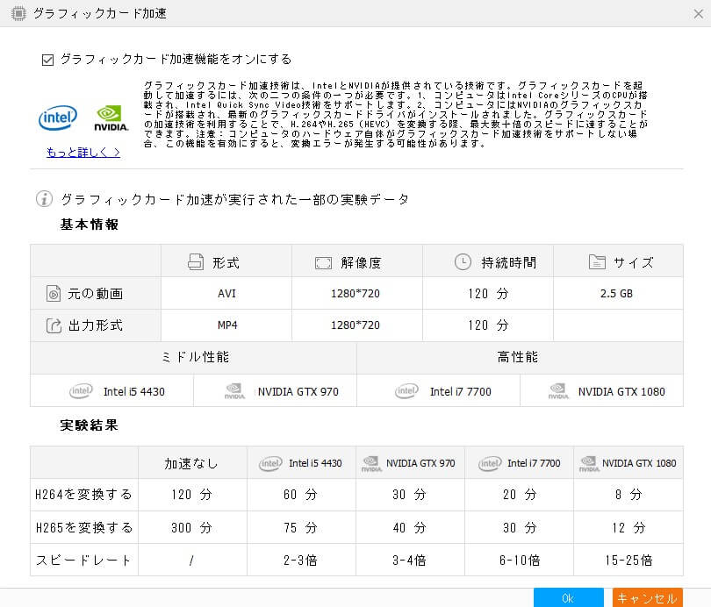Click the 加速なし column header

193,463
